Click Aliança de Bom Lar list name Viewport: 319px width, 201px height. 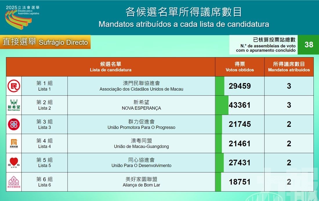point(142,185)
